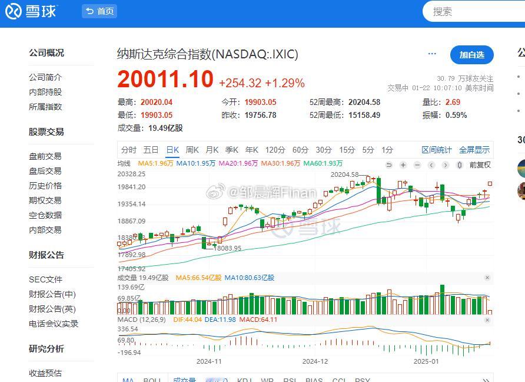Zoom in the K-line chart with plus icon
525x382 pixels.
pos(403,165)
